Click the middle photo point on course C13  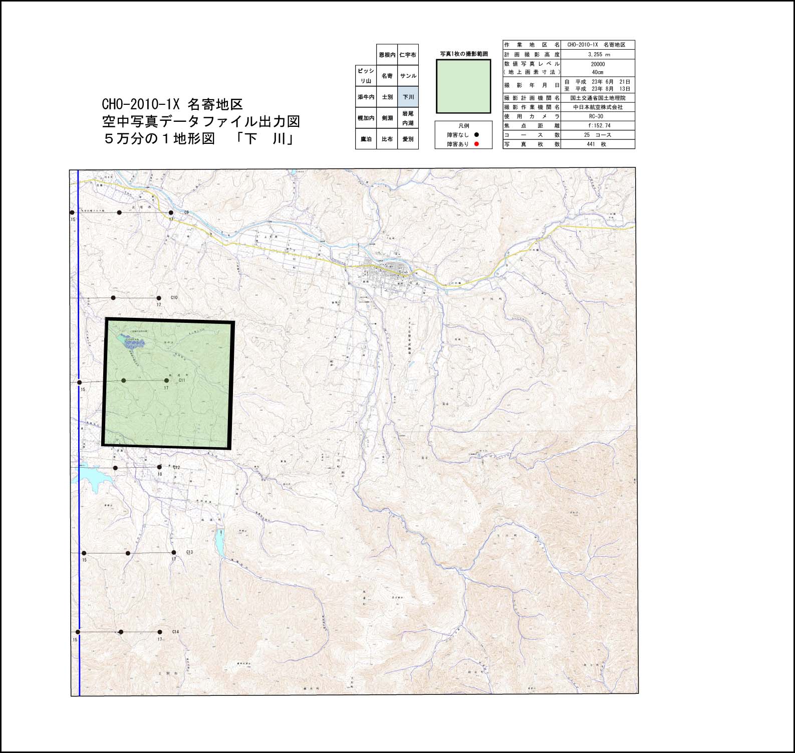tap(128, 553)
